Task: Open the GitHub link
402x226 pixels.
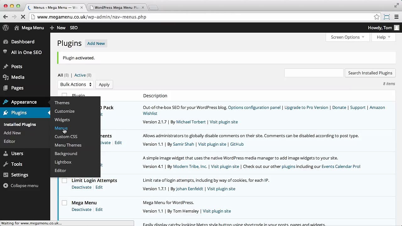Action: pos(237,144)
